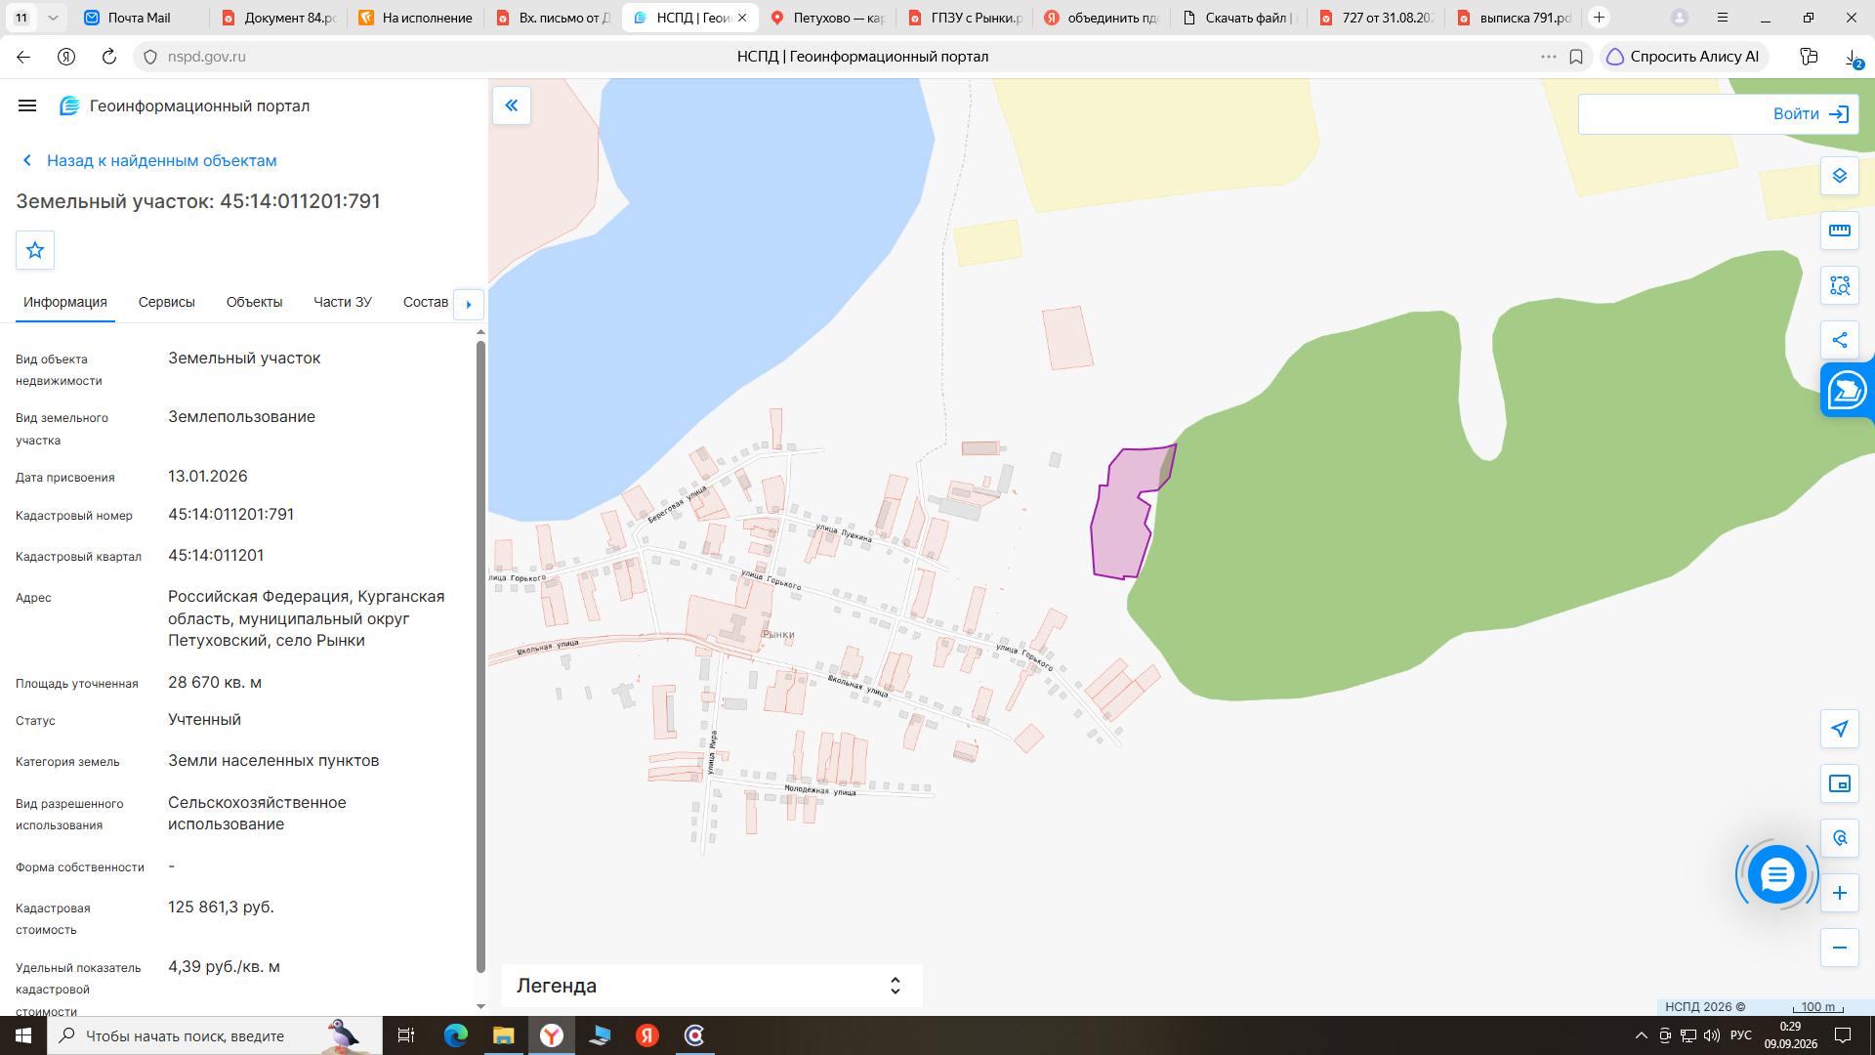Open the round chat support button

click(x=1776, y=874)
